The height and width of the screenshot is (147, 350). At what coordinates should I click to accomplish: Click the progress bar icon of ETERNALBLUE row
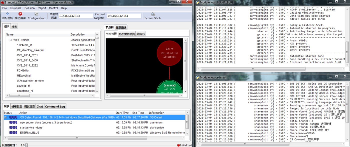13,132
